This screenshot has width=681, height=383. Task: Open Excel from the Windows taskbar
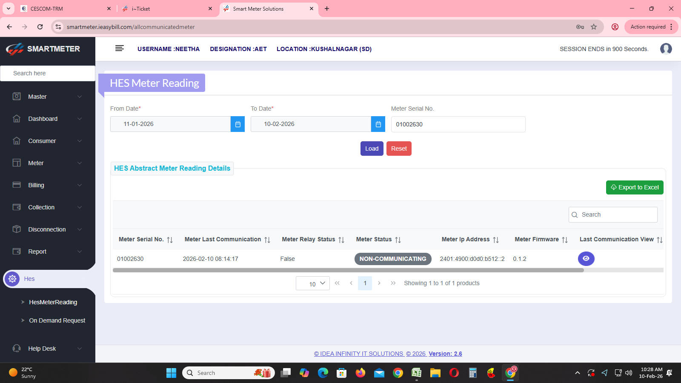tap(416, 373)
